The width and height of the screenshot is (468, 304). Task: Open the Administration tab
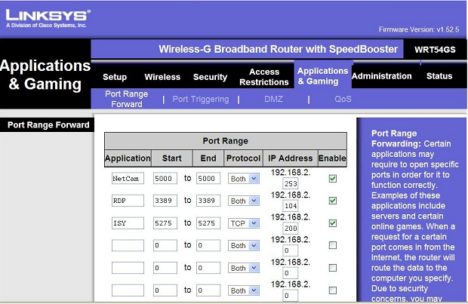pos(382,76)
